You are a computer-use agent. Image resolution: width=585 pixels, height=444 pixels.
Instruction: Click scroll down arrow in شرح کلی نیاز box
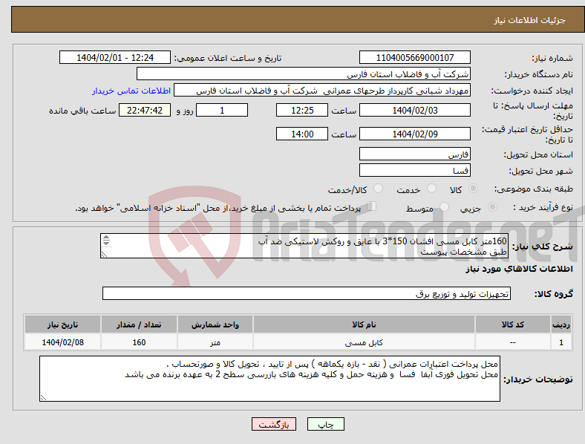106,243
